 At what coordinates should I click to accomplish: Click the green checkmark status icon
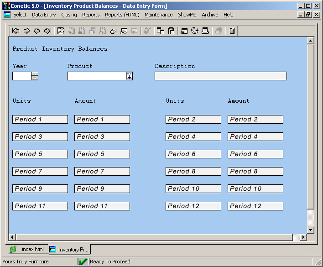pyautogui.click(x=83, y=262)
